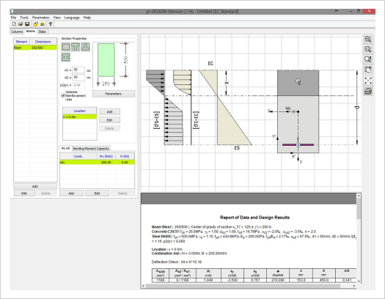Choose the T-shaped beam section icon
Viewport: 385px width, 299px height.
76,47
